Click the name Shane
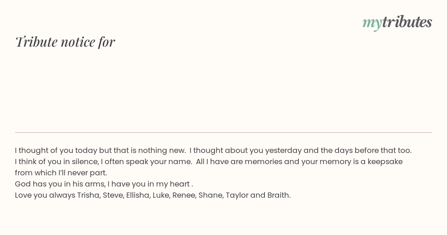Image resolution: width=447 pixels, height=235 pixels. pyautogui.click(x=211, y=195)
